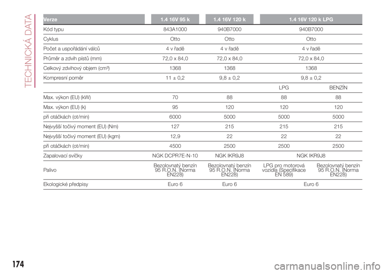
Task: Click the '4500' rpm value
Action: (x=175, y=146)
